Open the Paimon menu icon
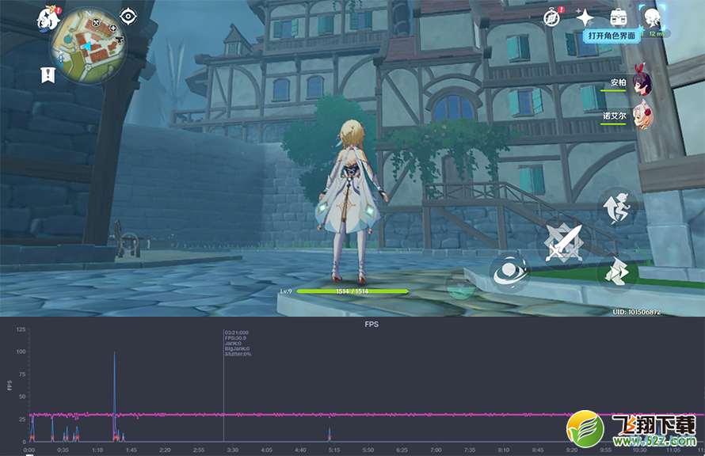The image size is (705, 456). click(x=48, y=18)
